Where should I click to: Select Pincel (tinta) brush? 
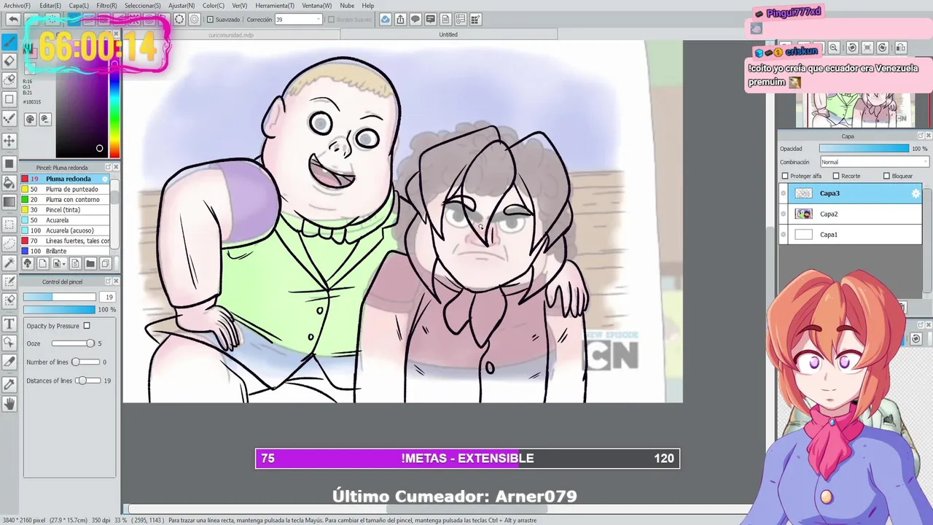[66, 209]
